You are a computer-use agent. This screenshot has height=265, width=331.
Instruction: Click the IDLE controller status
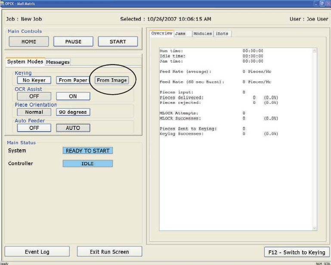(88, 163)
